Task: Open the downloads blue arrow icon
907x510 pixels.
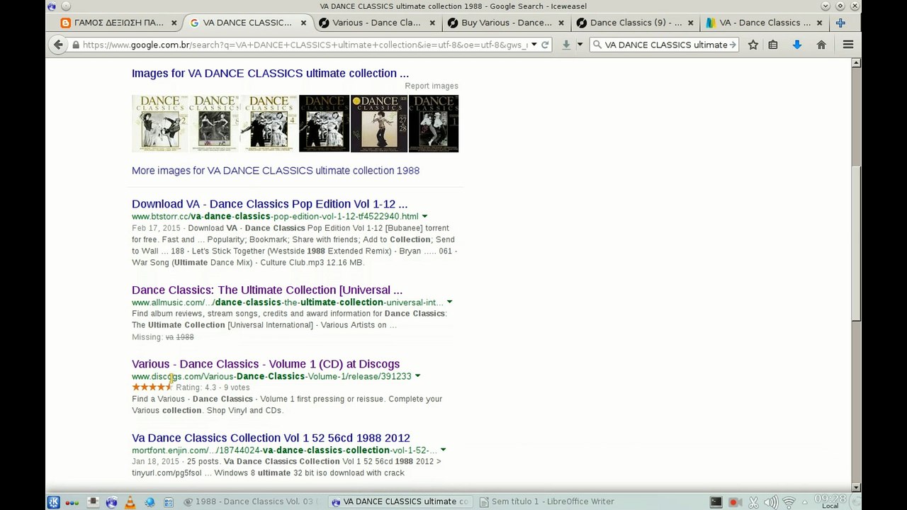Action: 797,45
